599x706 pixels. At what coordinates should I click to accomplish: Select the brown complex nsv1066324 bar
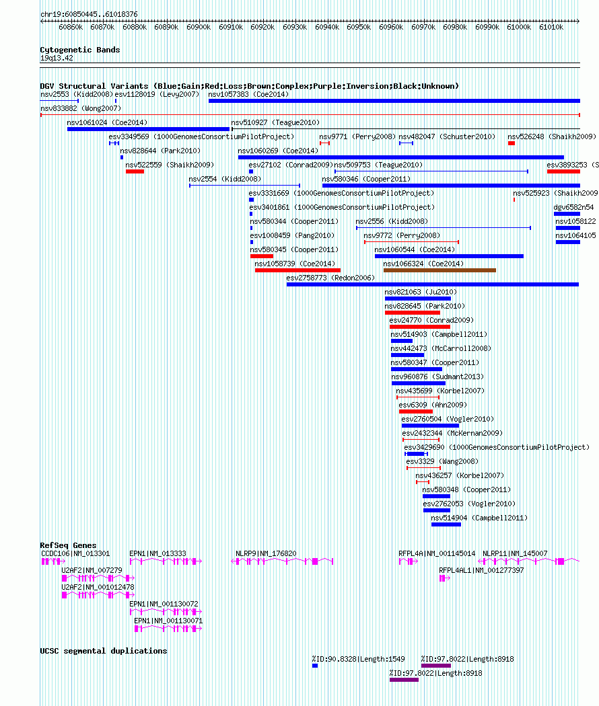click(439, 270)
